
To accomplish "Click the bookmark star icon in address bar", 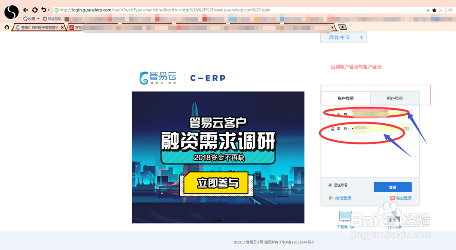I will pos(435,10).
